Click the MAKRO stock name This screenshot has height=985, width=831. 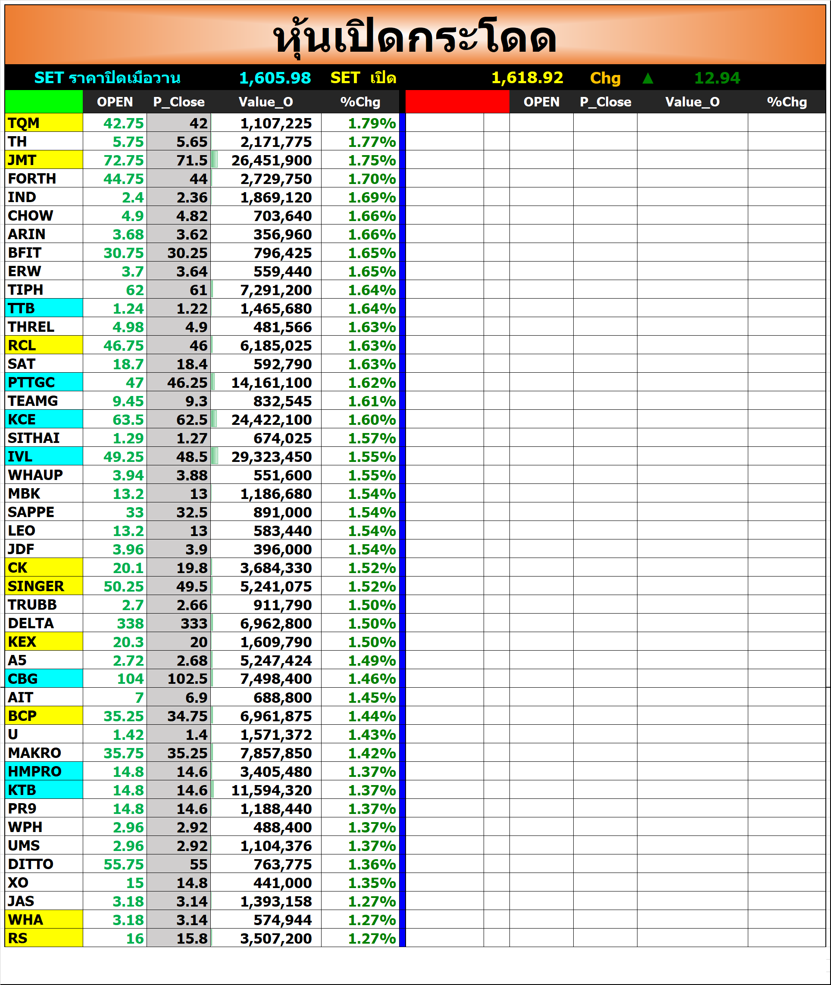pyautogui.click(x=34, y=753)
